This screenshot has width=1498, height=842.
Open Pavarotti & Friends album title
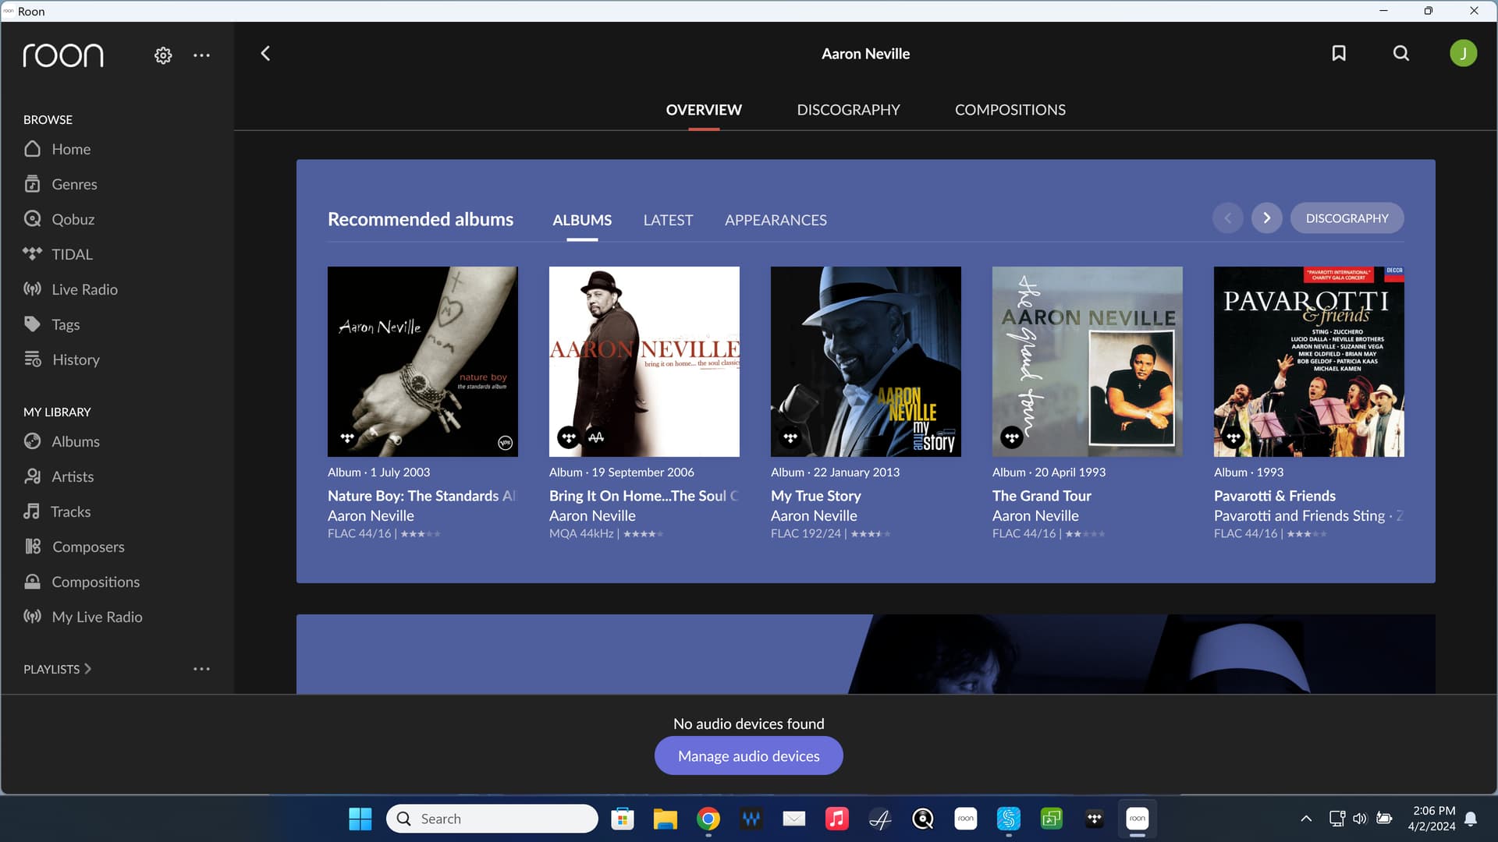coord(1274,496)
